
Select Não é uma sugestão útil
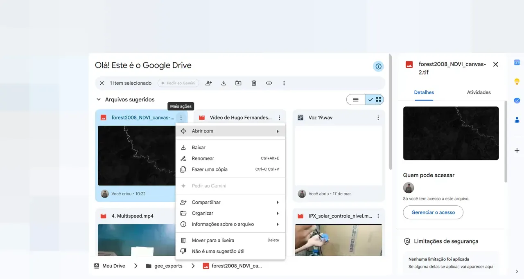click(230, 251)
